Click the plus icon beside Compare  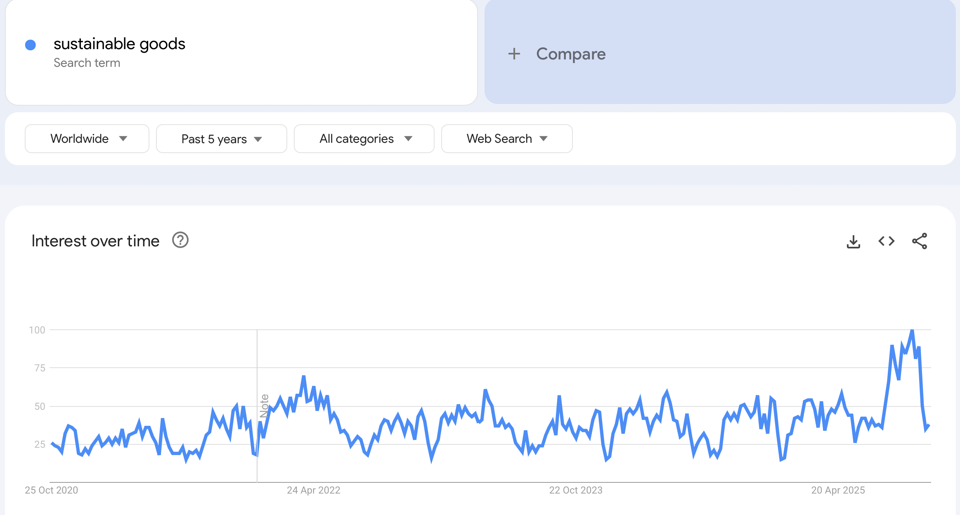coord(514,54)
